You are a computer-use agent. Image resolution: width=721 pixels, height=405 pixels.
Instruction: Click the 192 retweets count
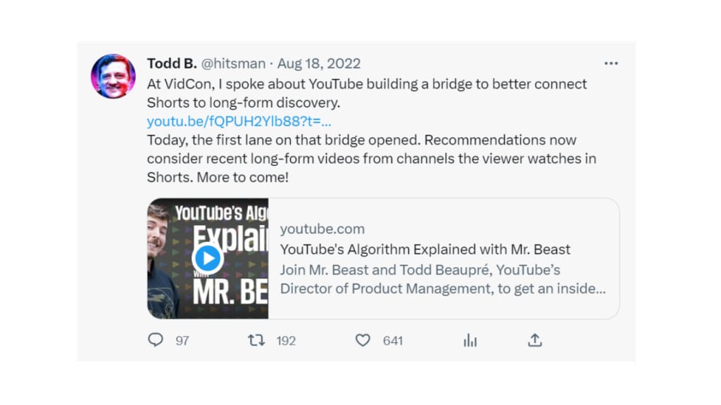pos(286,341)
